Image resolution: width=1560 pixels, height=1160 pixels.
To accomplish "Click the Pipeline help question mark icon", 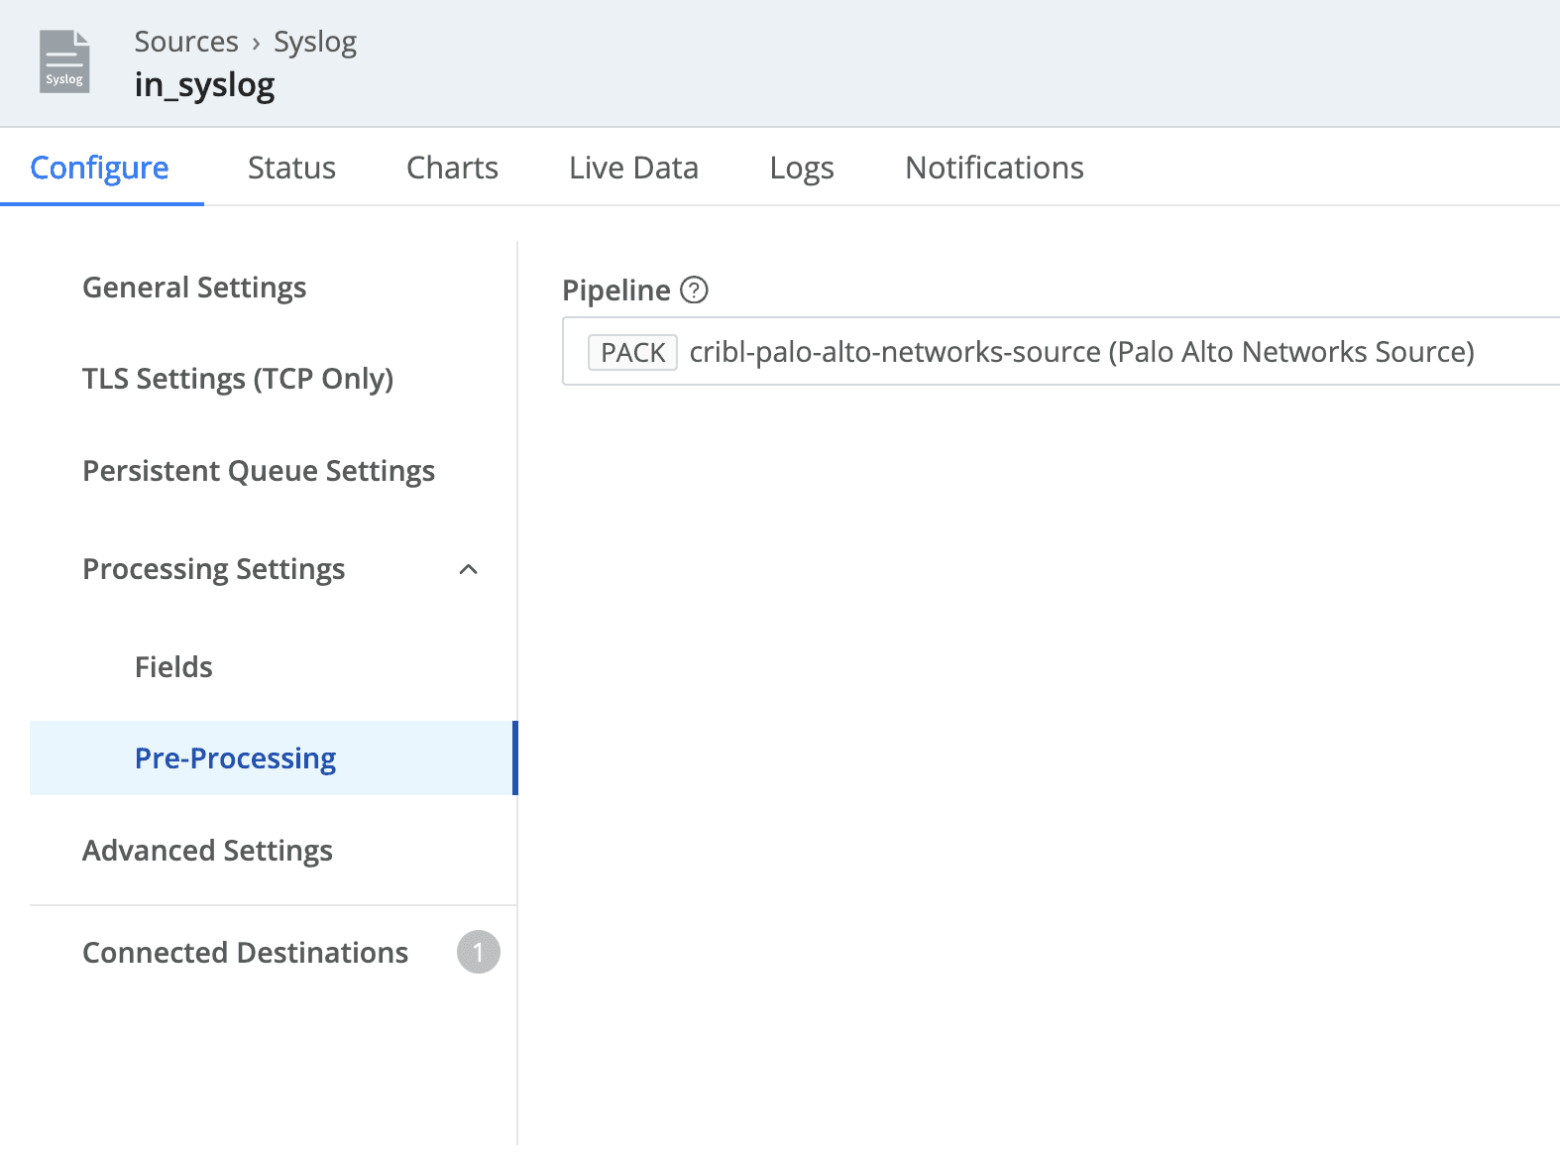I will (x=694, y=290).
